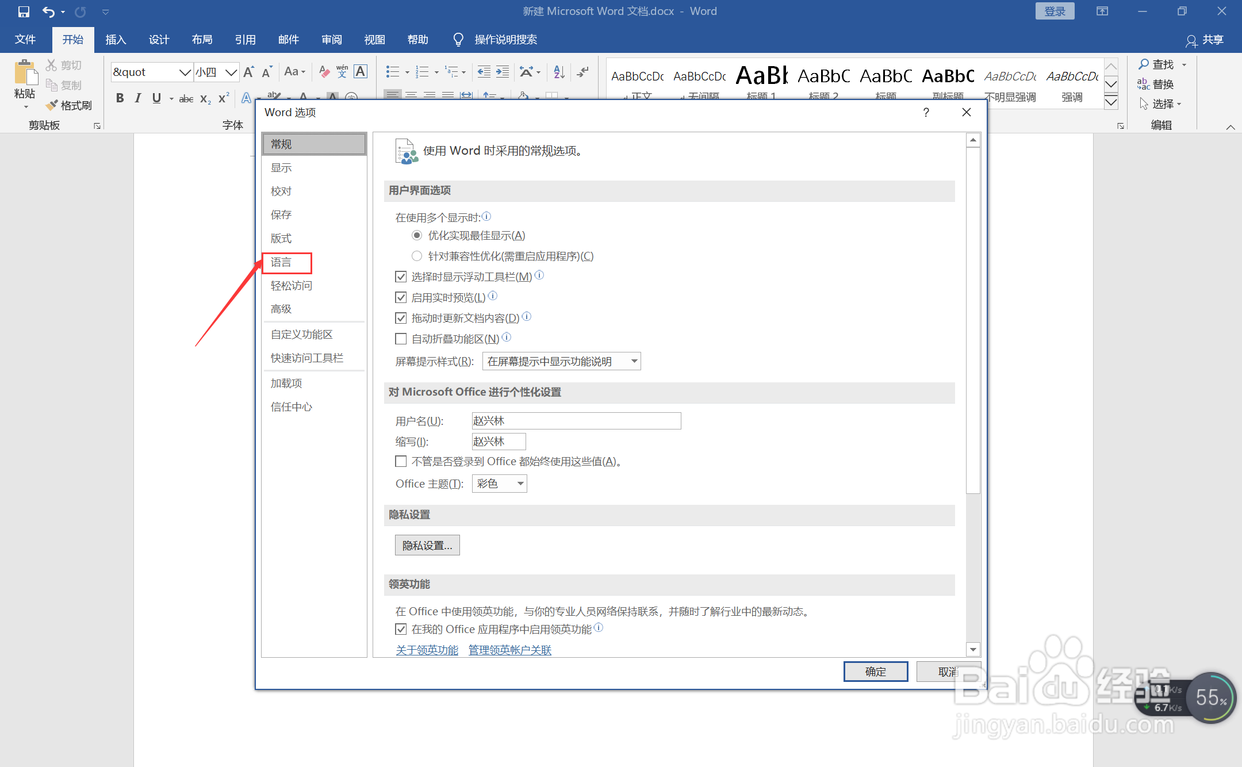The height and width of the screenshot is (767, 1242).
Task: Decrease font size with shrink font icon
Action: point(267,72)
